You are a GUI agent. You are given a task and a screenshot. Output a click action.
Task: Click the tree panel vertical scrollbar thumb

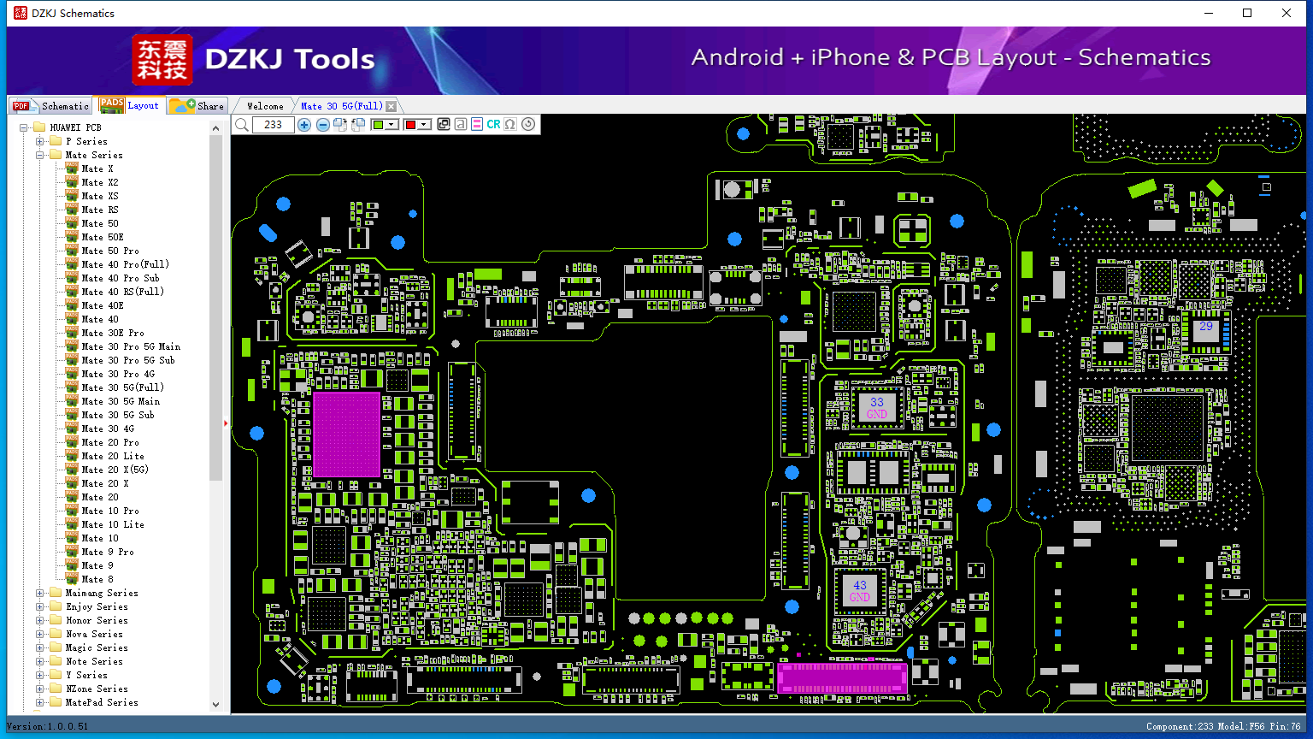[215, 307]
